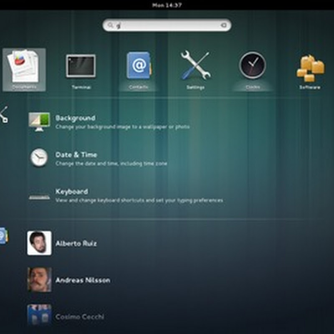Image resolution: width=334 pixels, height=334 pixels.
Task: Click "Change your background image to a wallpaper or photo"
Action: pos(122,127)
